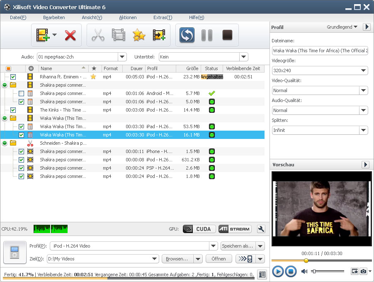This screenshot has height=282, width=374.
Task: Uncheck The Kinks - This Time file
Action: 13,110
